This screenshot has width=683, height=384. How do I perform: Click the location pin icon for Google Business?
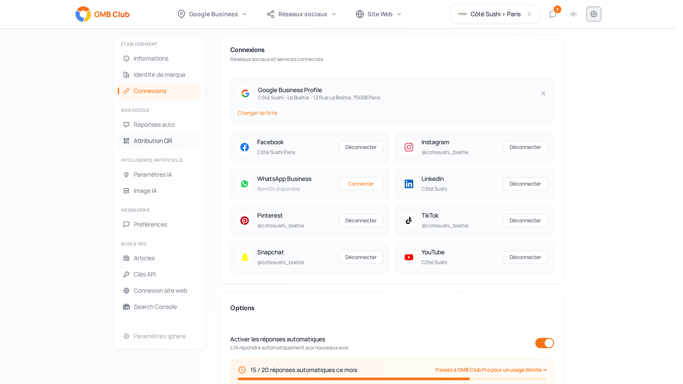pos(181,14)
